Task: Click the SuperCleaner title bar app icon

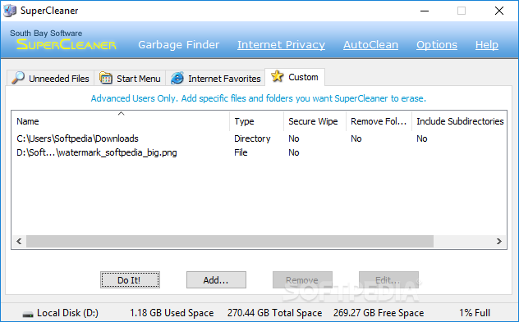Action: click(x=10, y=11)
